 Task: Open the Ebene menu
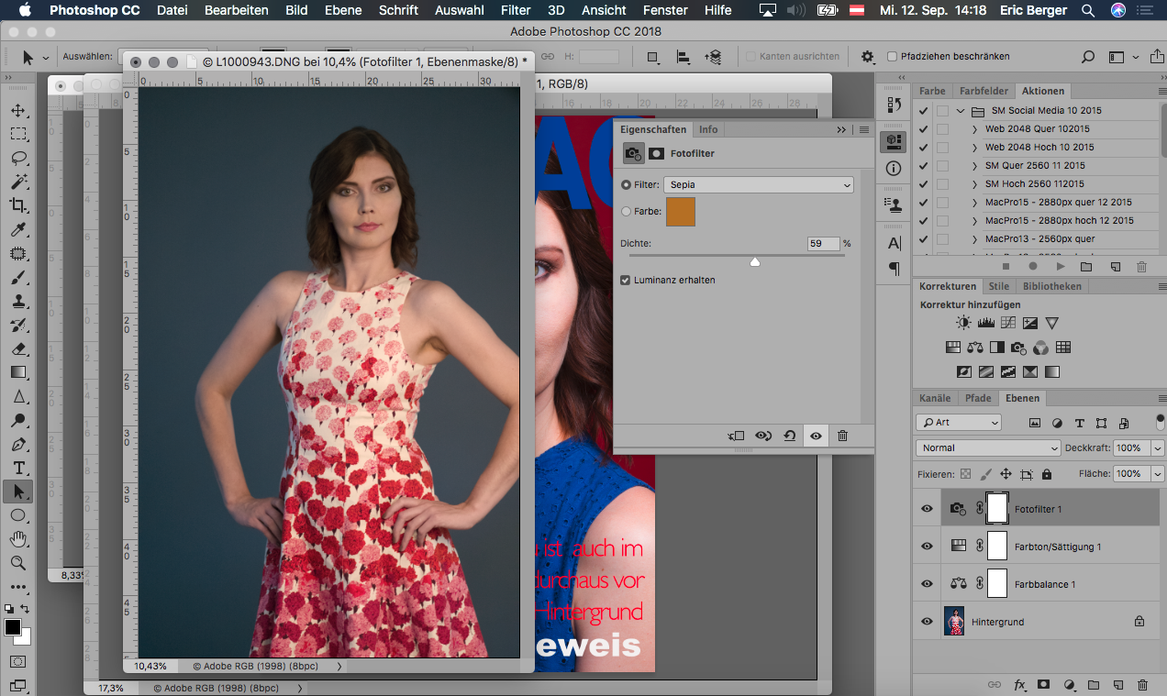(x=343, y=10)
